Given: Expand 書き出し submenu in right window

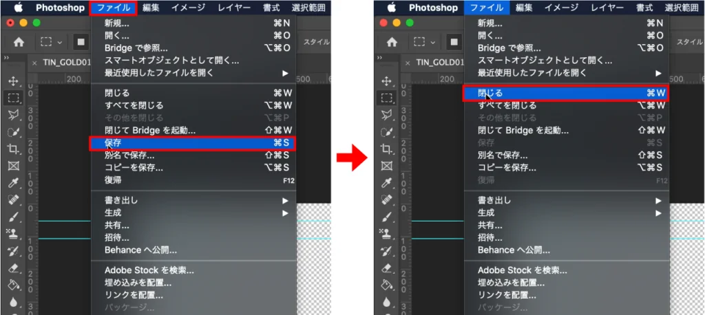Looking at the screenshot, I should 657,201.
